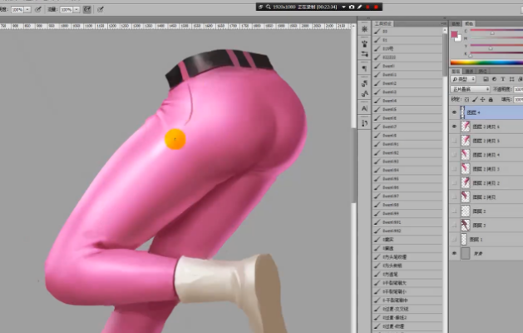Show layer 图层 1 visibility box
Image resolution: width=523 pixels, height=333 pixels.
click(x=454, y=240)
